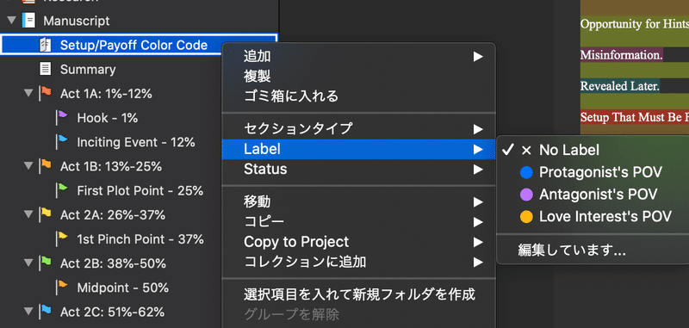Viewport: 689px width, 328px height.
Task: Click 選択項目を入れて新規フォルダを作成
Action: [359, 294]
